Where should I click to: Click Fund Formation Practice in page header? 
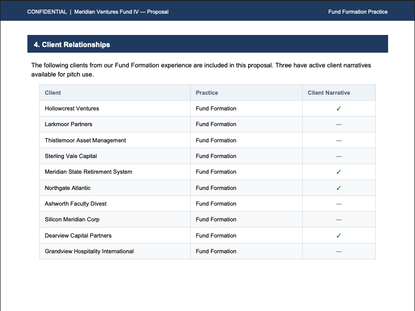pyautogui.click(x=358, y=12)
